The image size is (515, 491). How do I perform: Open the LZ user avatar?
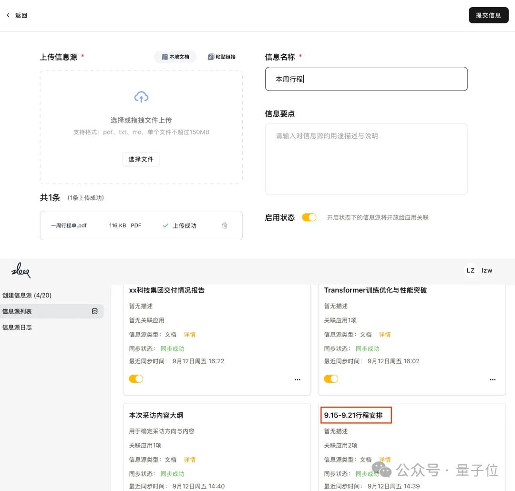(470, 270)
